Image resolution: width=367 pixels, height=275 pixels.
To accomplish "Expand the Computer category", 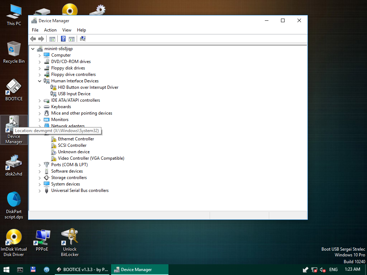I will 39,56.
